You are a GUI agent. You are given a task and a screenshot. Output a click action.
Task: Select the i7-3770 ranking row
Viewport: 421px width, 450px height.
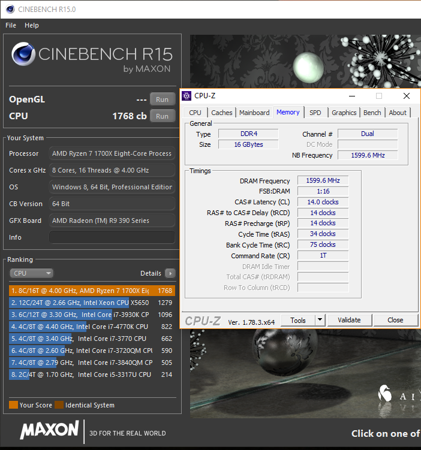click(92, 339)
